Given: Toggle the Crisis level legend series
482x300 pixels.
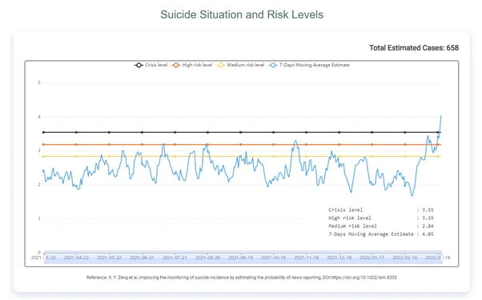Looking at the screenshot, I should click(x=151, y=65).
